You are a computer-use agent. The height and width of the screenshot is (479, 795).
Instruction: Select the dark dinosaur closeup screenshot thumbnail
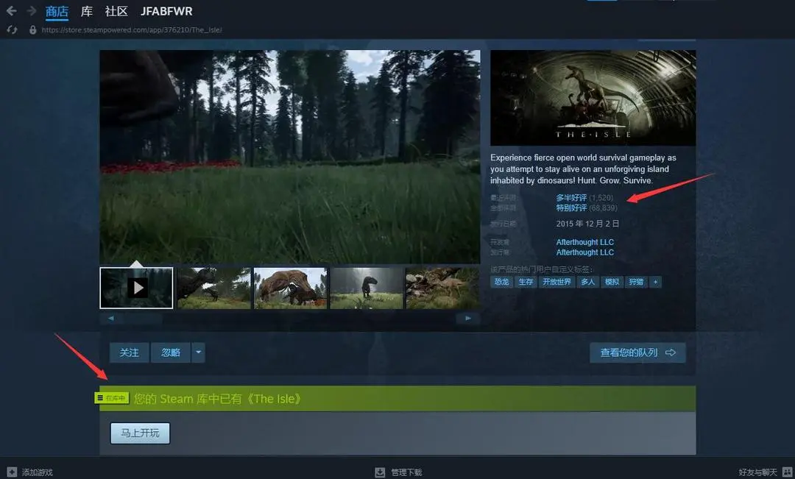click(x=214, y=288)
